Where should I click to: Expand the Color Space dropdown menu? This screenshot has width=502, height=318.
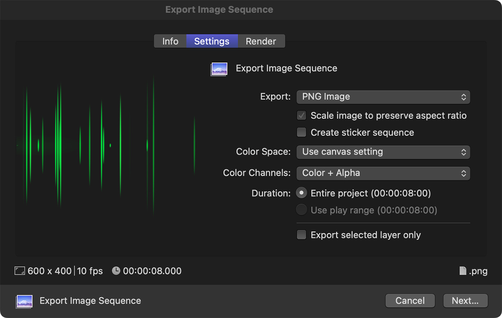(383, 152)
